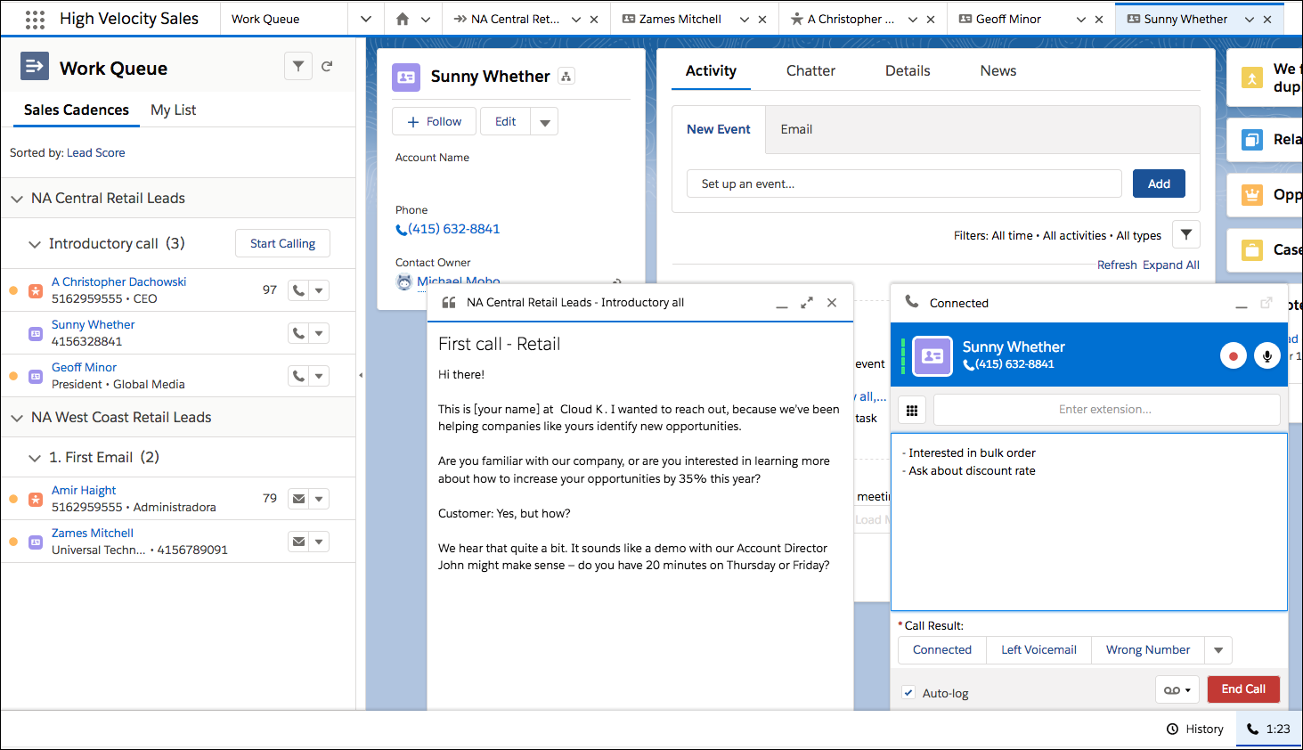The width and height of the screenshot is (1303, 750).
Task: Show more call result options
Action: 1218,650
